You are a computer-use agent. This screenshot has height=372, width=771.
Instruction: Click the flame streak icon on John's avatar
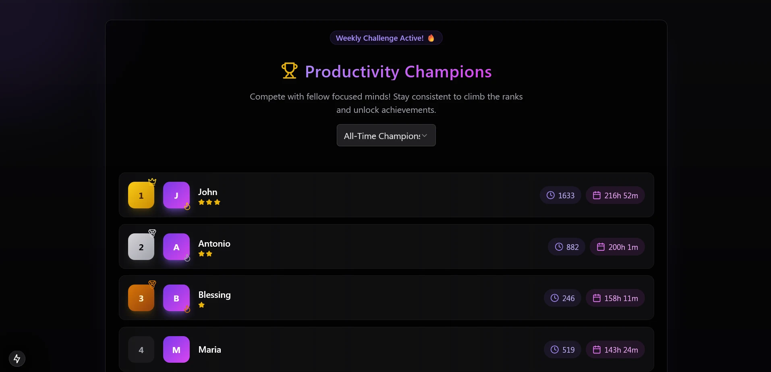click(x=187, y=207)
